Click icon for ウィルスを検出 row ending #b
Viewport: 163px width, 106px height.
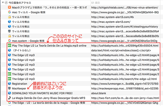[9, 17]
